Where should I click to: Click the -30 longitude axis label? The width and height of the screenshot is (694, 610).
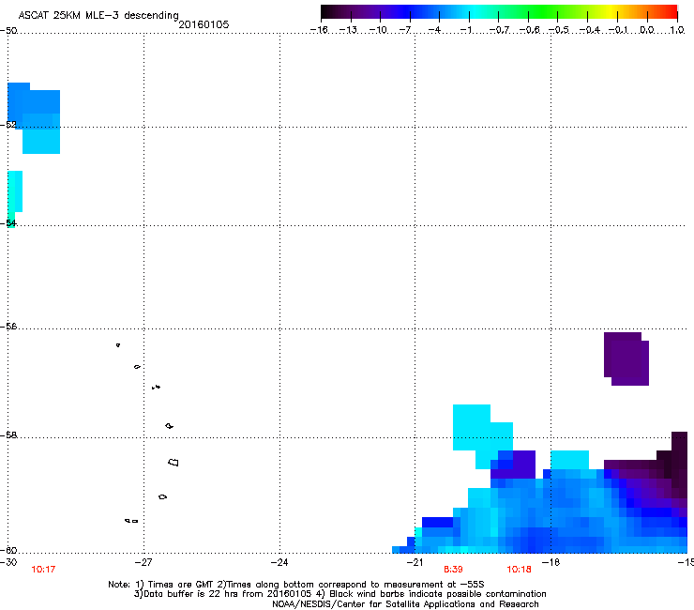8,562
